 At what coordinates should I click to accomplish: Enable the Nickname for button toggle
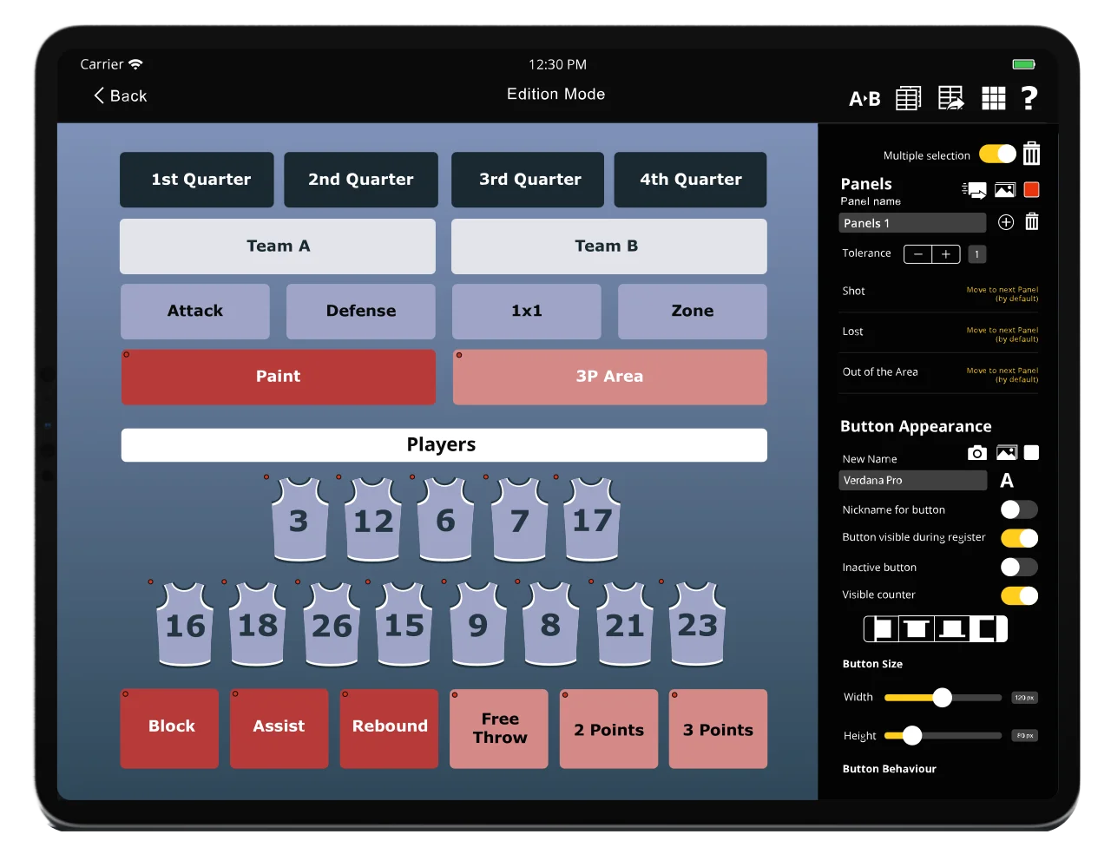tap(1018, 509)
